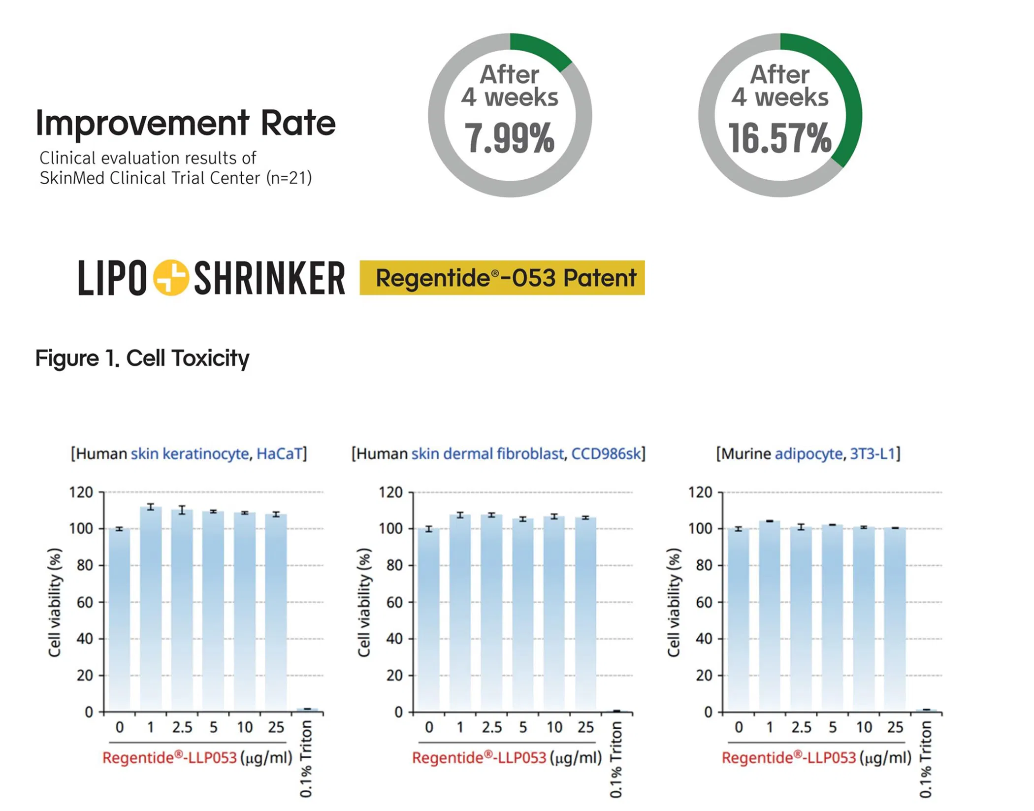Click Regentide-LLP053 axis label under CCD986sk chart

[507, 757]
